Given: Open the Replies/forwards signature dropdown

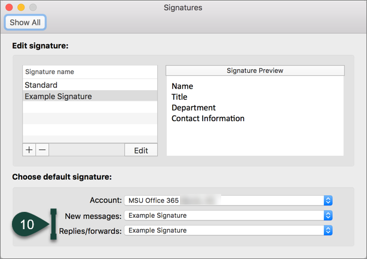Looking at the screenshot, I should (228, 230).
